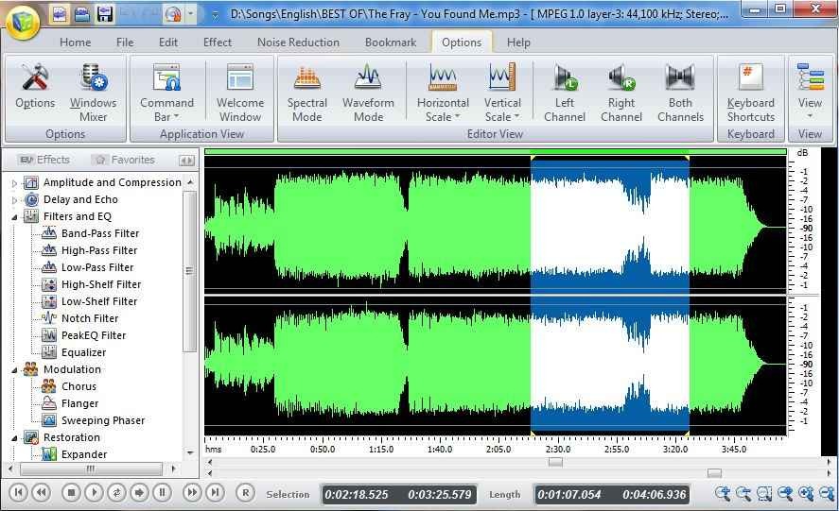Open the Keyboard Shortcuts settings

pos(750,93)
